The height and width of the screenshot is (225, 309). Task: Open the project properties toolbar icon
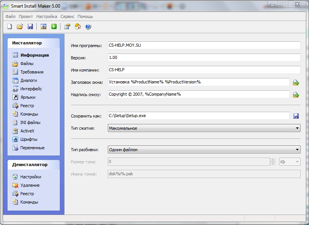pos(67,26)
